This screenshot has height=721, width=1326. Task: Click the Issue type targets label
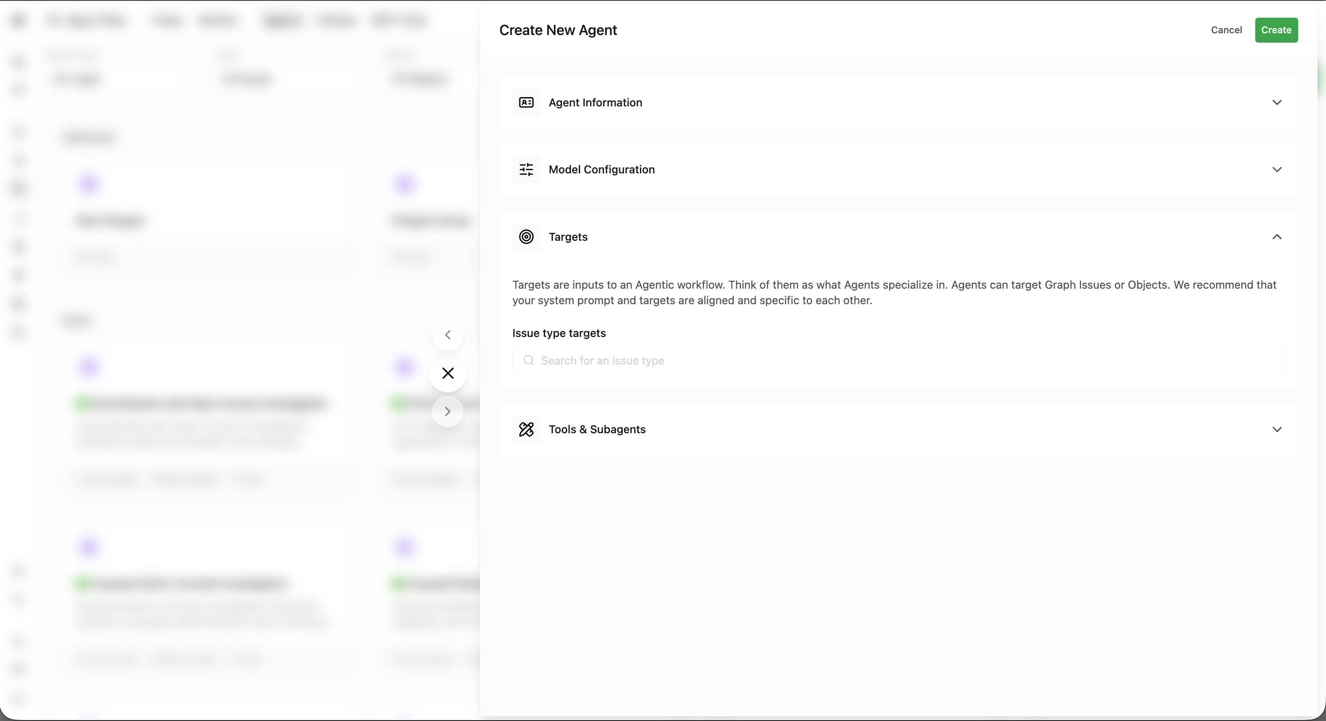[x=558, y=333]
